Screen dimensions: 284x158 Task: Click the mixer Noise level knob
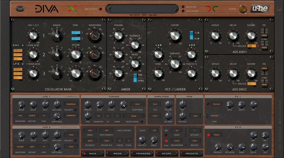point(135,64)
